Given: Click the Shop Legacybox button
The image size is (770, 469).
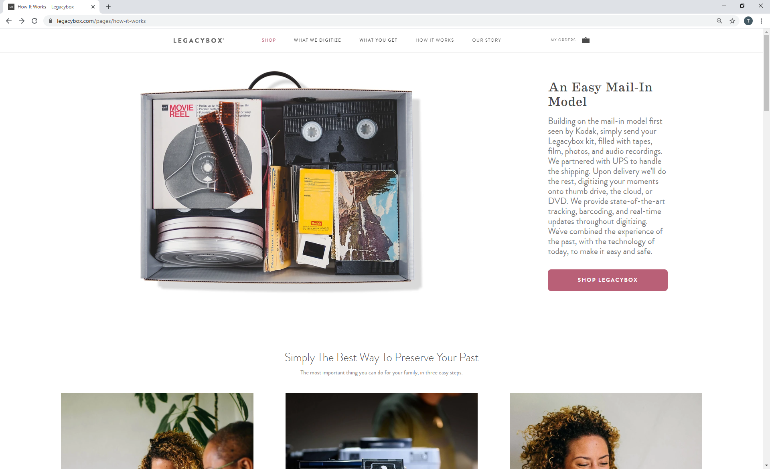Looking at the screenshot, I should 608,280.
